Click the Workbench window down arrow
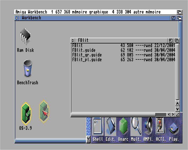The width and height of the screenshot is (188, 150). pos(88,139)
